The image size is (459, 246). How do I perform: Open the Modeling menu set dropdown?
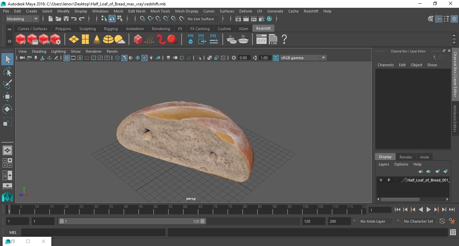[22, 19]
